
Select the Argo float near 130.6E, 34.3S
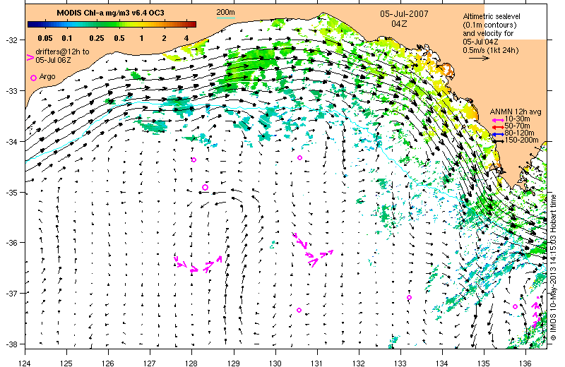point(299,158)
